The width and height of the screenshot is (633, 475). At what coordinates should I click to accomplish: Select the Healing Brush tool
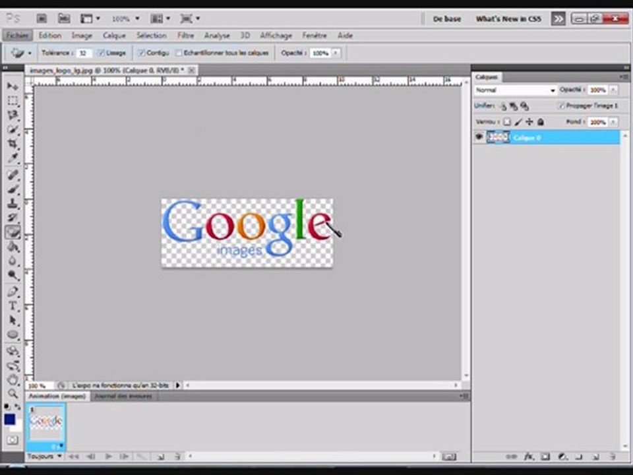click(13, 175)
